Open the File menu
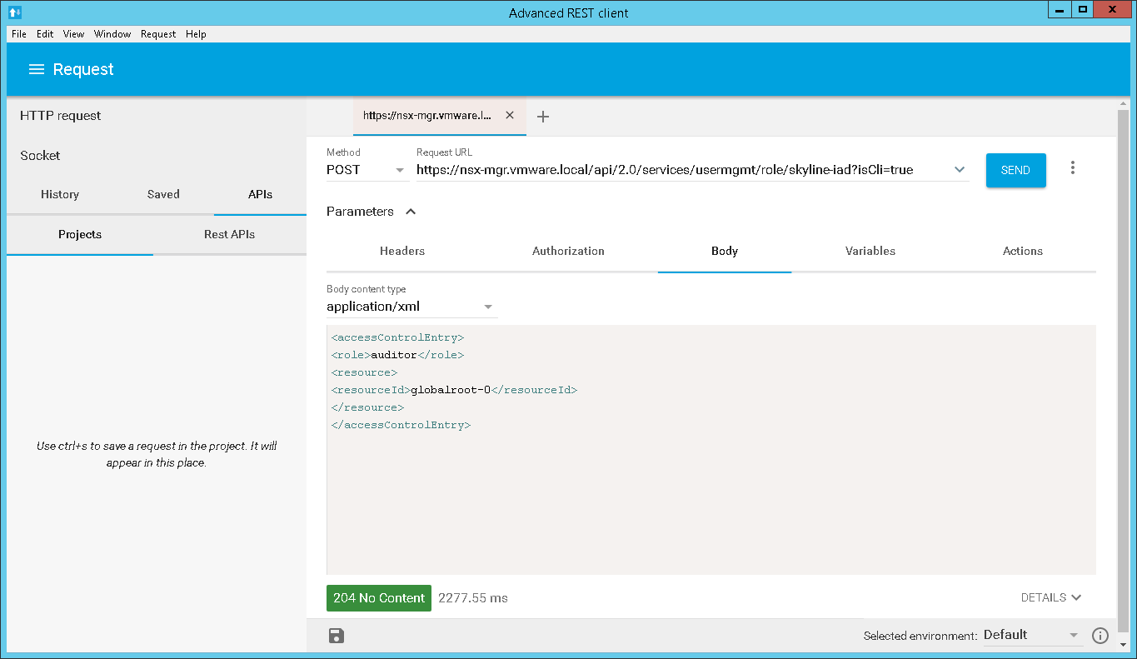 (19, 34)
